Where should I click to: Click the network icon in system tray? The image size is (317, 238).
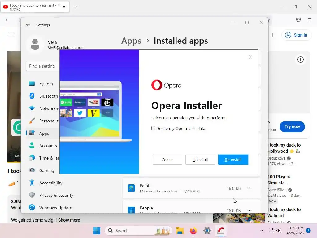271,231
